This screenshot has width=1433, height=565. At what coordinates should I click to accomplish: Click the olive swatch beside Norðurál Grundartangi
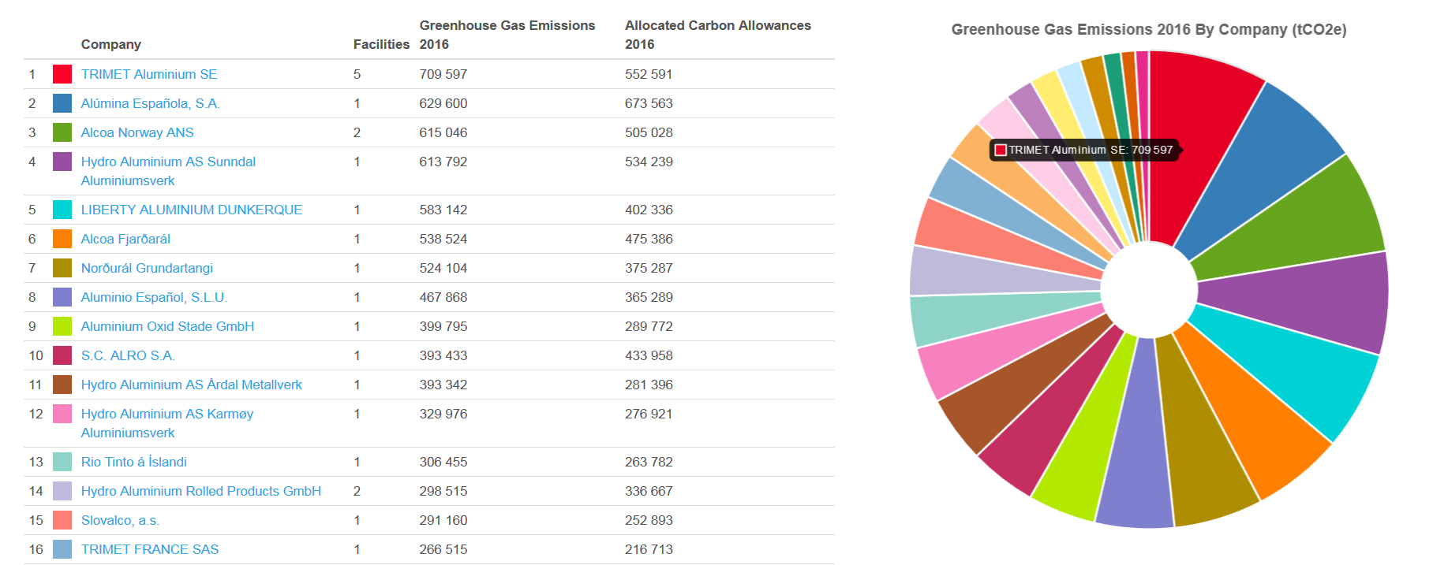(x=62, y=268)
